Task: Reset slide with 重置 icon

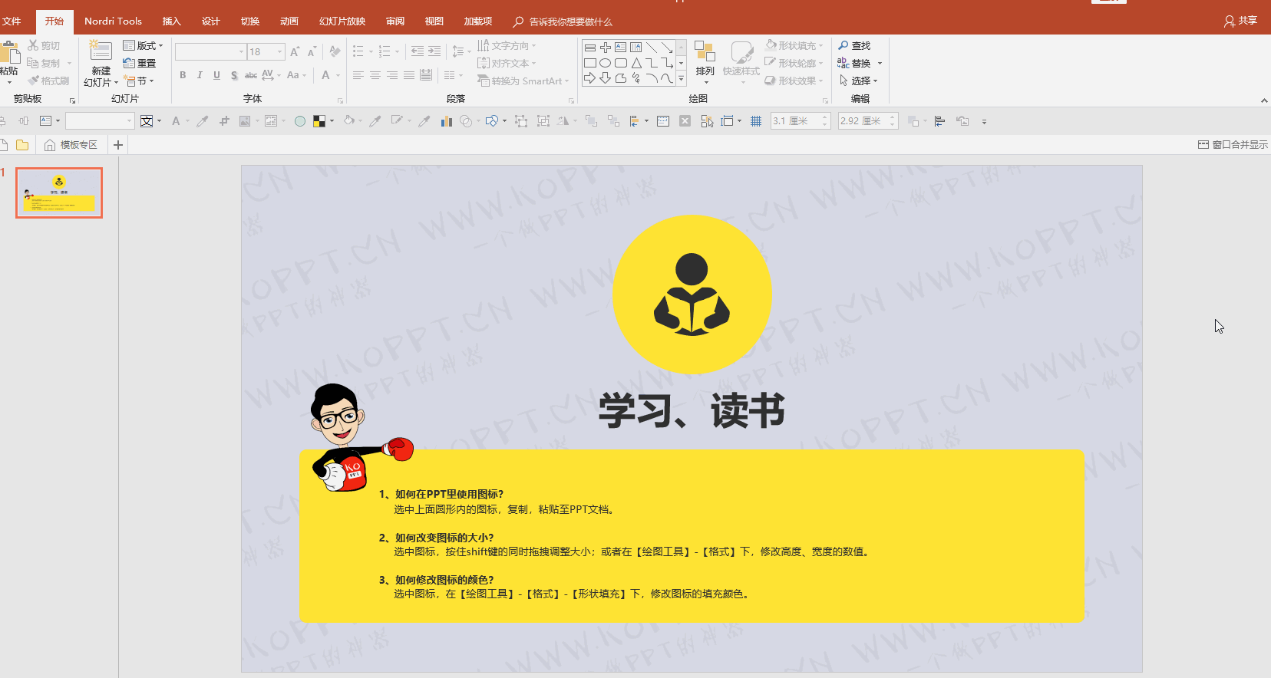Action: [129, 63]
